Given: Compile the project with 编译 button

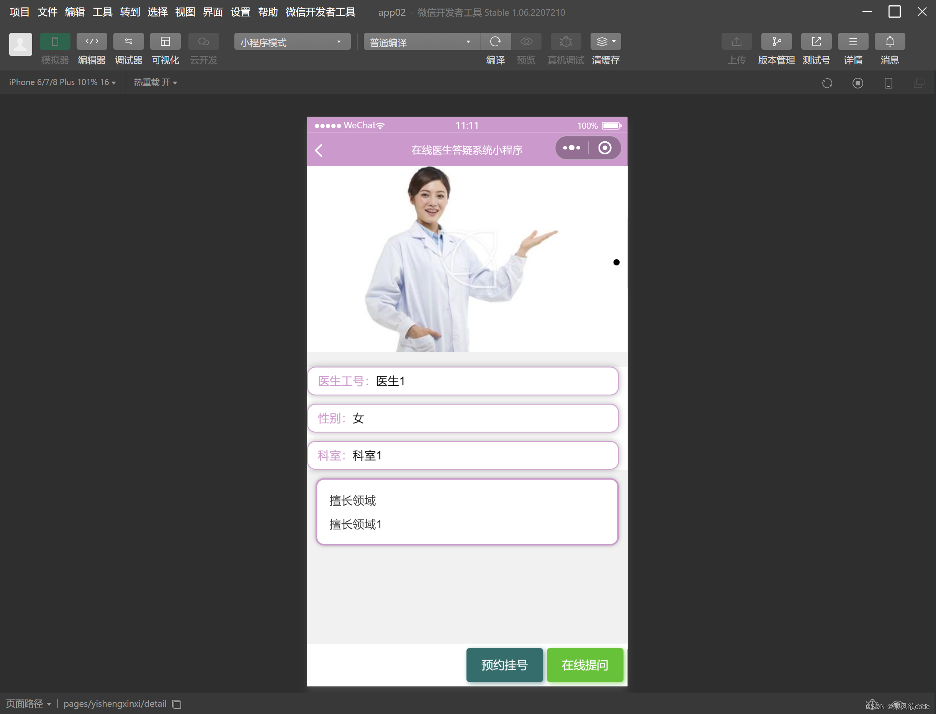Looking at the screenshot, I should [x=496, y=41].
